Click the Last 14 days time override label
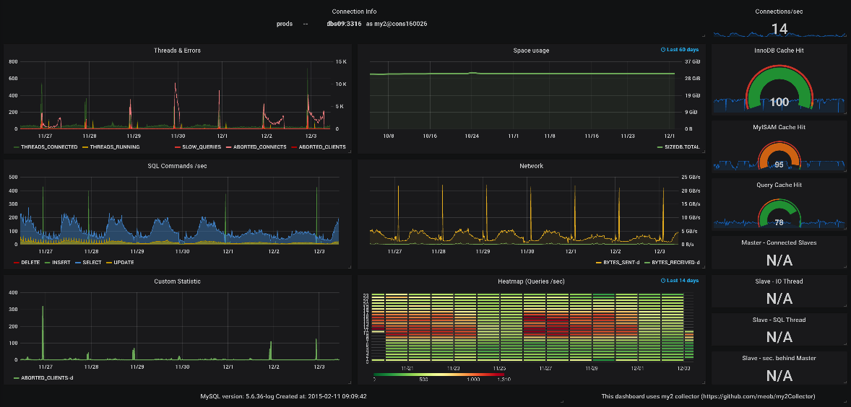 pyautogui.click(x=682, y=281)
